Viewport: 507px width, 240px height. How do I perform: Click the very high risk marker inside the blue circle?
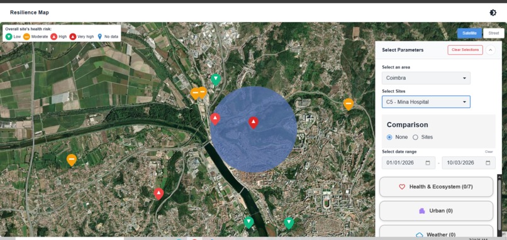[x=253, y=123]
